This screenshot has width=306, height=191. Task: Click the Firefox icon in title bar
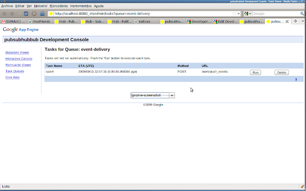[4, 1]
